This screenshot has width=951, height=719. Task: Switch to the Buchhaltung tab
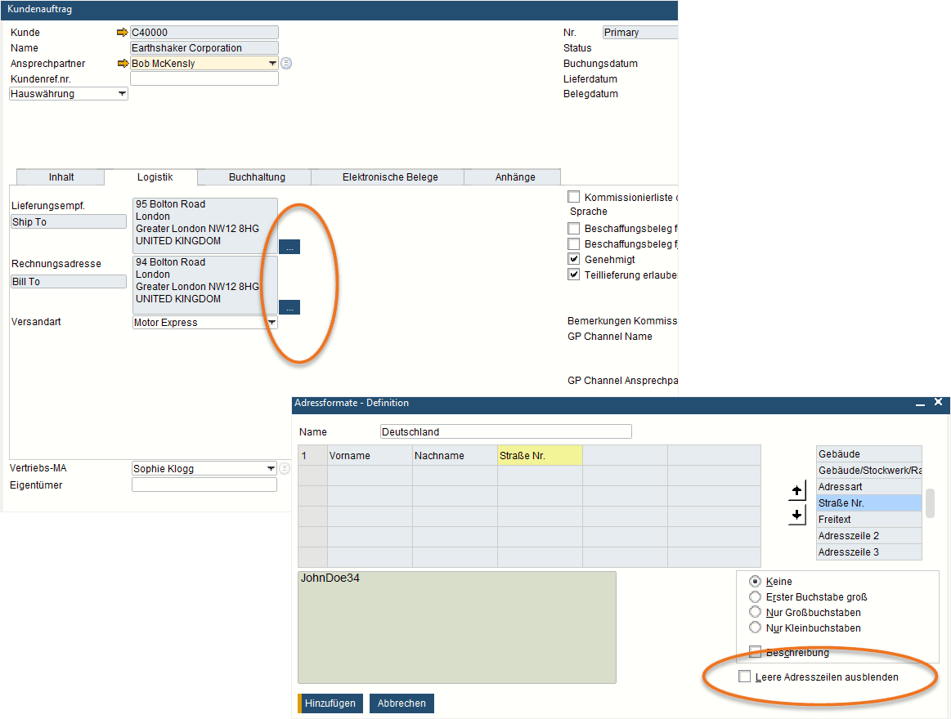(252, 176)
